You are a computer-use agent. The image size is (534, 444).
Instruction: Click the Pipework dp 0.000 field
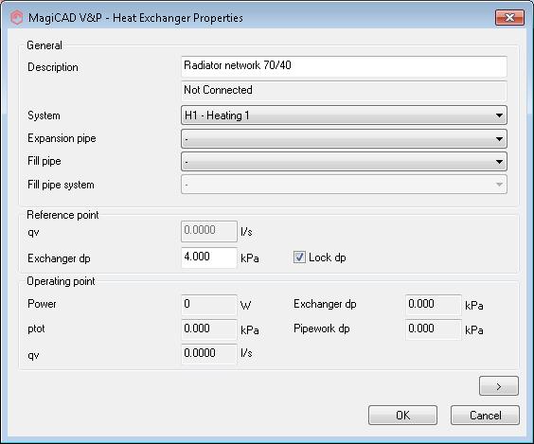click(x=434, y=329)
